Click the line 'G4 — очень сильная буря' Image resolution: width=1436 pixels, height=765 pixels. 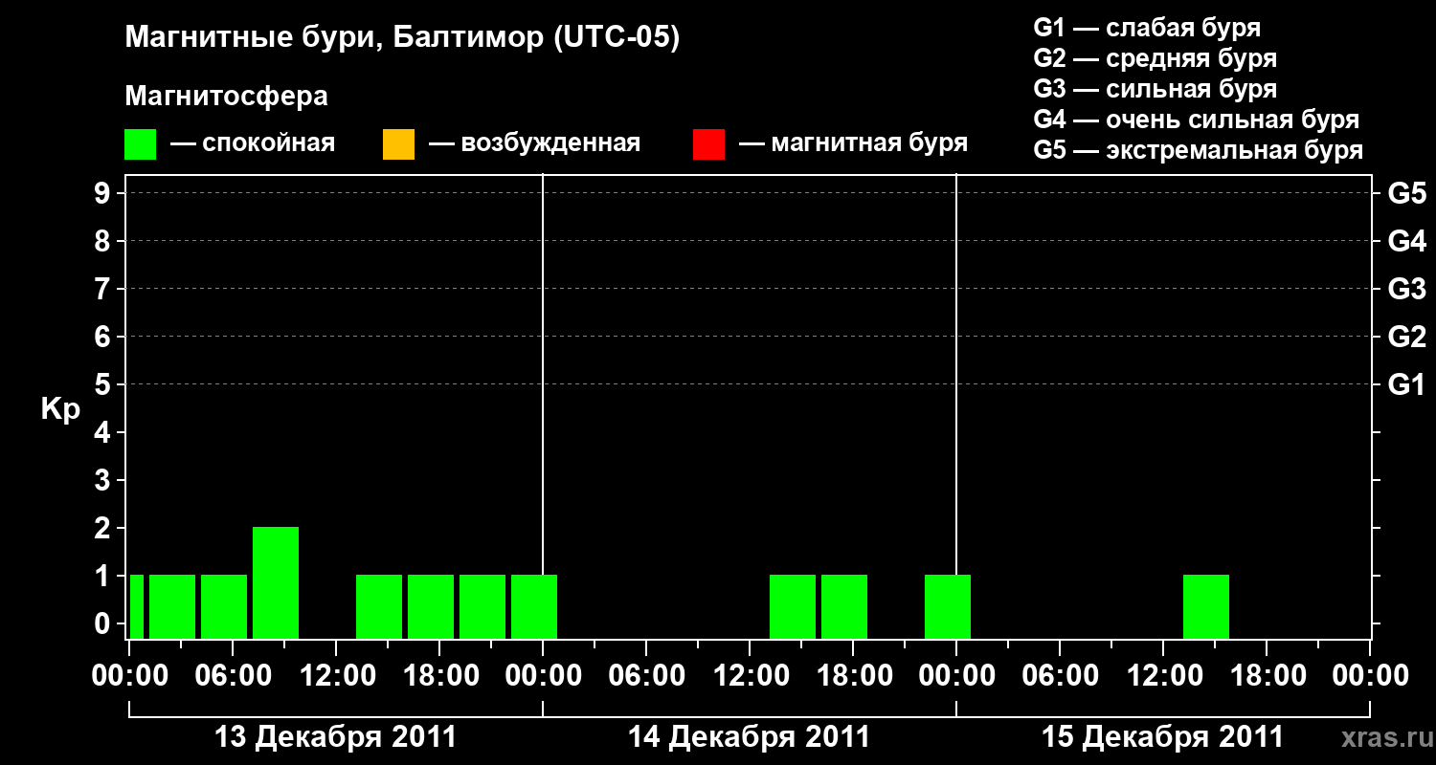click(1197, 120)
